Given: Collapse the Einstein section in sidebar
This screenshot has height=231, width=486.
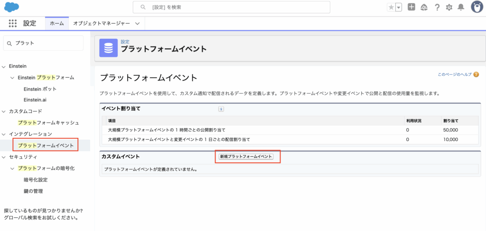Looking at the screenshot, I should pyautogui.click(x=4, y=66).
